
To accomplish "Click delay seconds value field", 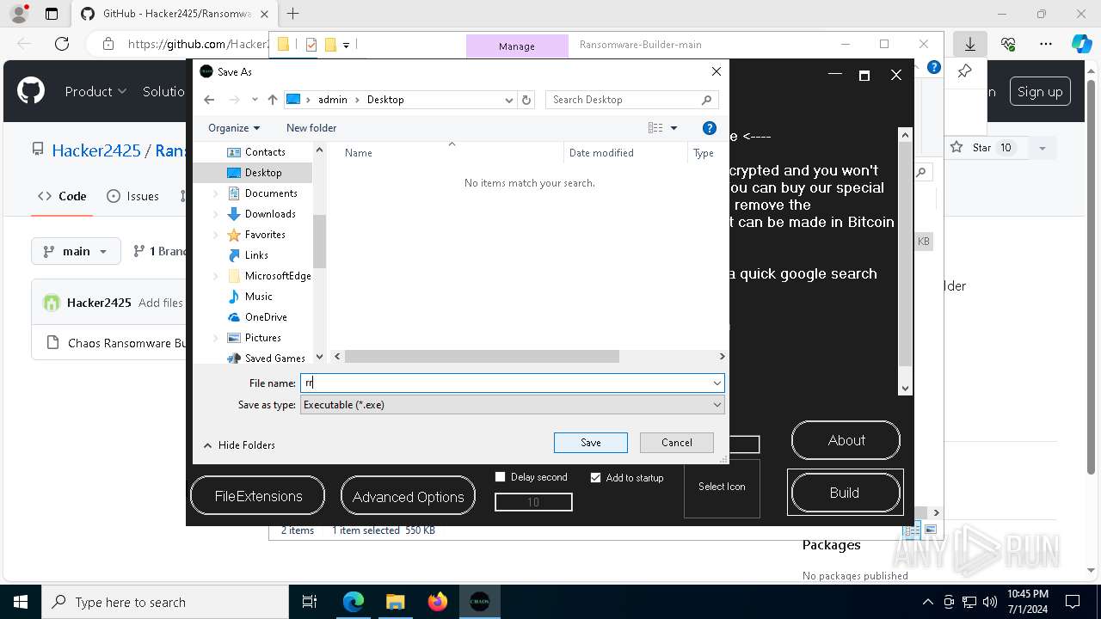I will pos(533,502).
